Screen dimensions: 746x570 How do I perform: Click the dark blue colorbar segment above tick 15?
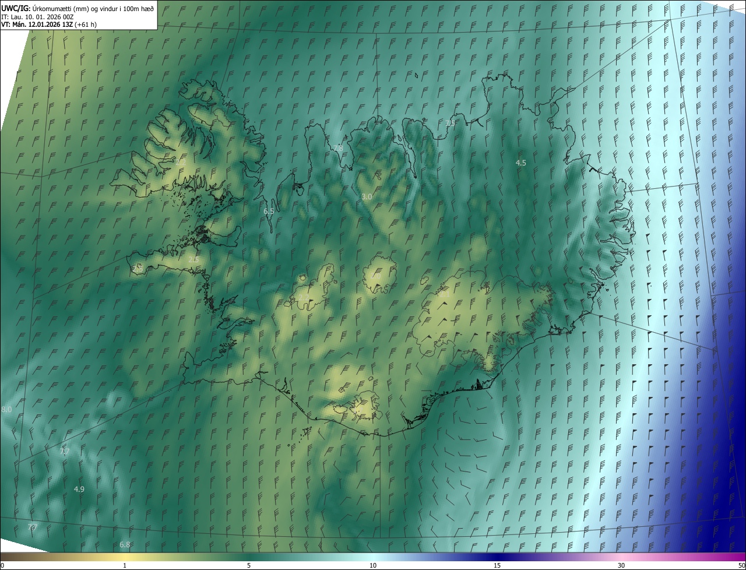click(497, 557)
